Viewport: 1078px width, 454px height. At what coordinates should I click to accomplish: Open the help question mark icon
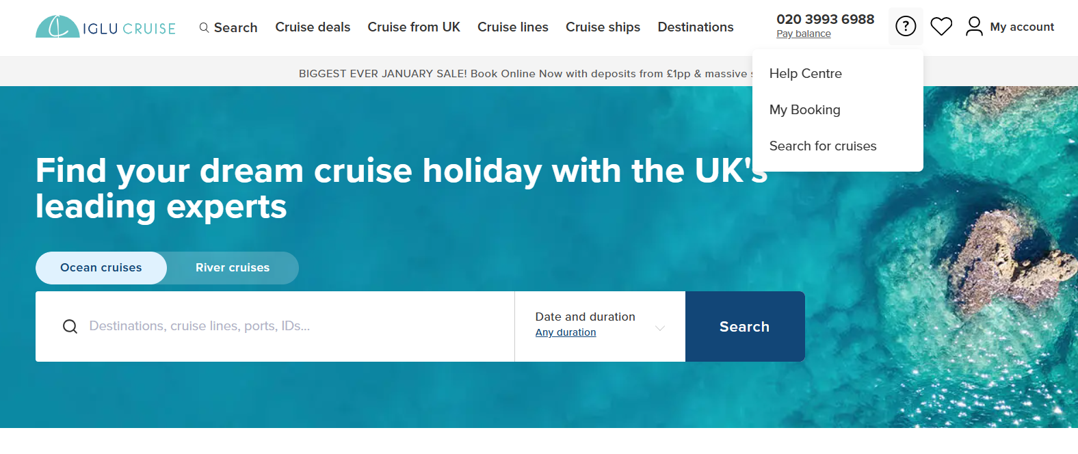(x=906, y=27)
